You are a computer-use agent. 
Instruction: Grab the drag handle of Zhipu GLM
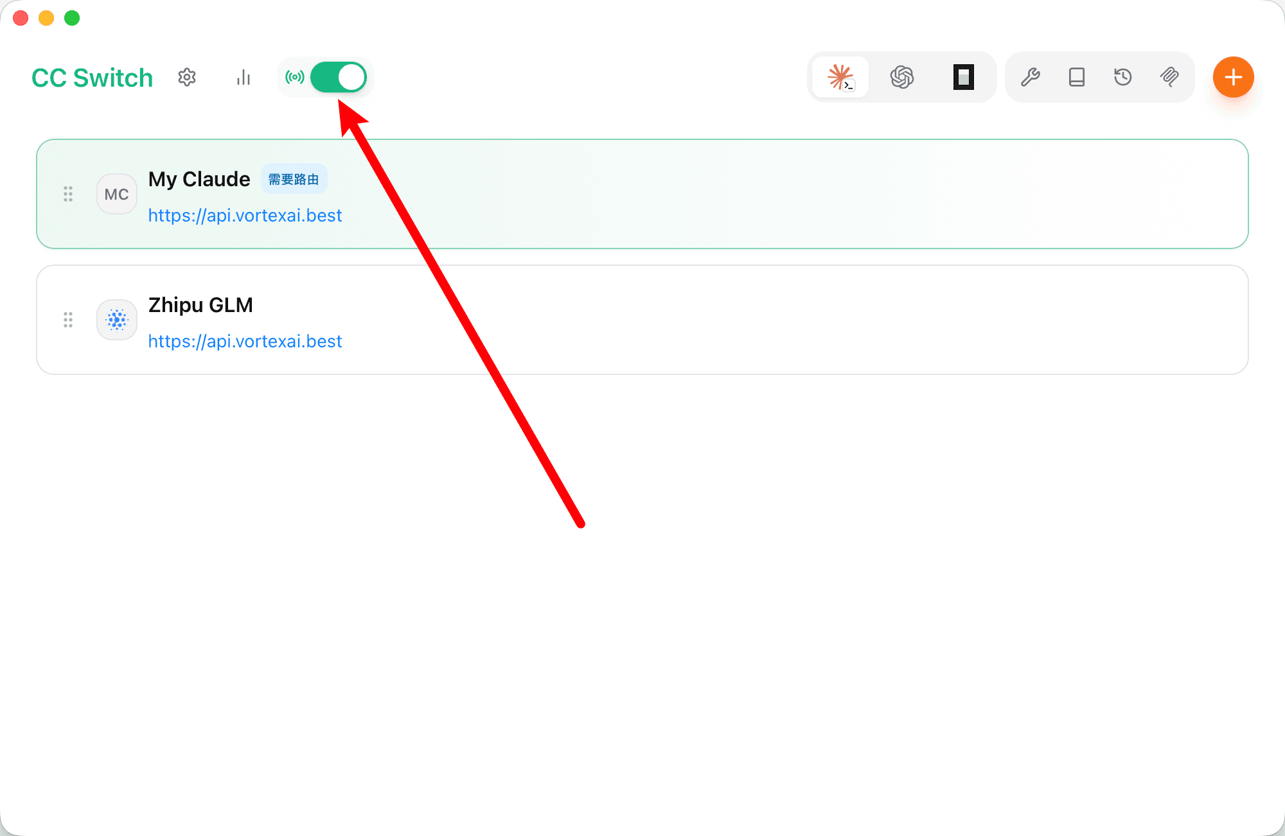[x=68, y=320]
